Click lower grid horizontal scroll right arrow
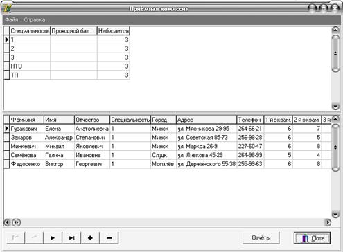 (x=328, y=222)
